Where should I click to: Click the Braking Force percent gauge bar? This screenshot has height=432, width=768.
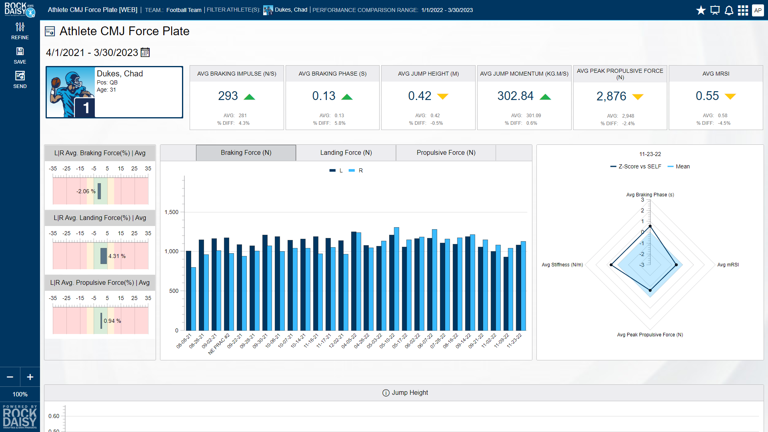pyautogui.click(x=99, y=191)
